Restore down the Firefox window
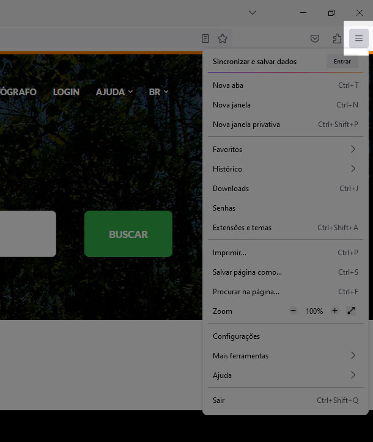 pos(331,13)
